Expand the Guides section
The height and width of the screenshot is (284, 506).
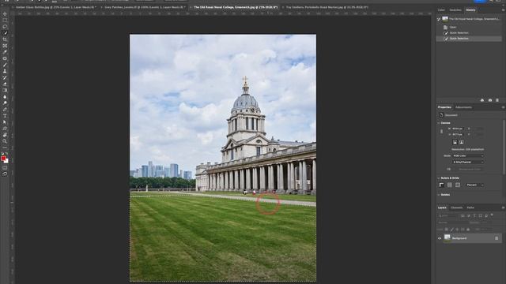[439, 195]
